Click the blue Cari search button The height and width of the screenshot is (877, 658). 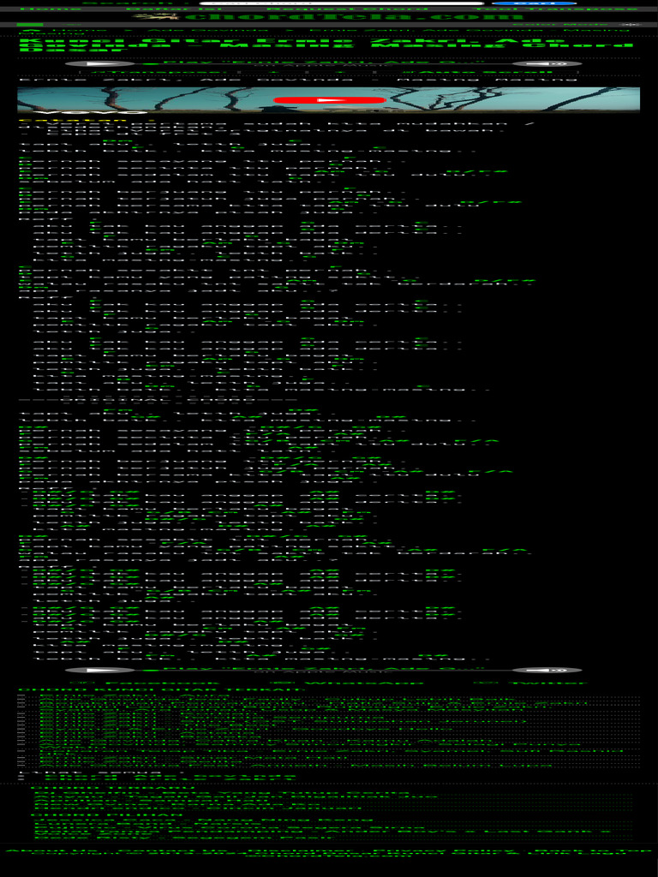pos(533,3)
